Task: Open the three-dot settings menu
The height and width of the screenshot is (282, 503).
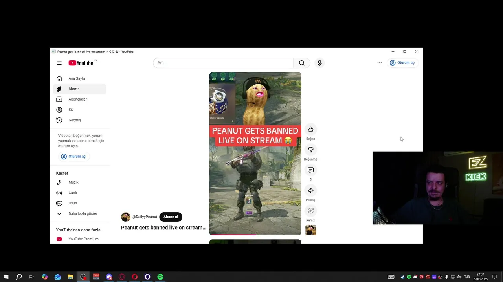Action: 380,63
